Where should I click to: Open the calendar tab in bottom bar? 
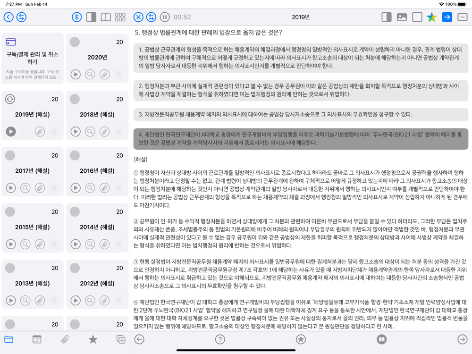[x=37, y=339]
